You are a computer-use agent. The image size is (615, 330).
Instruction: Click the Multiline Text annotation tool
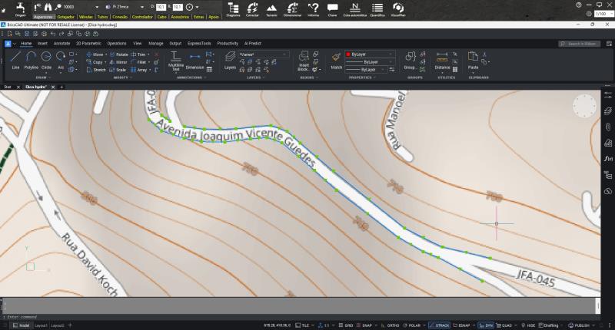[x=175, y=60]
